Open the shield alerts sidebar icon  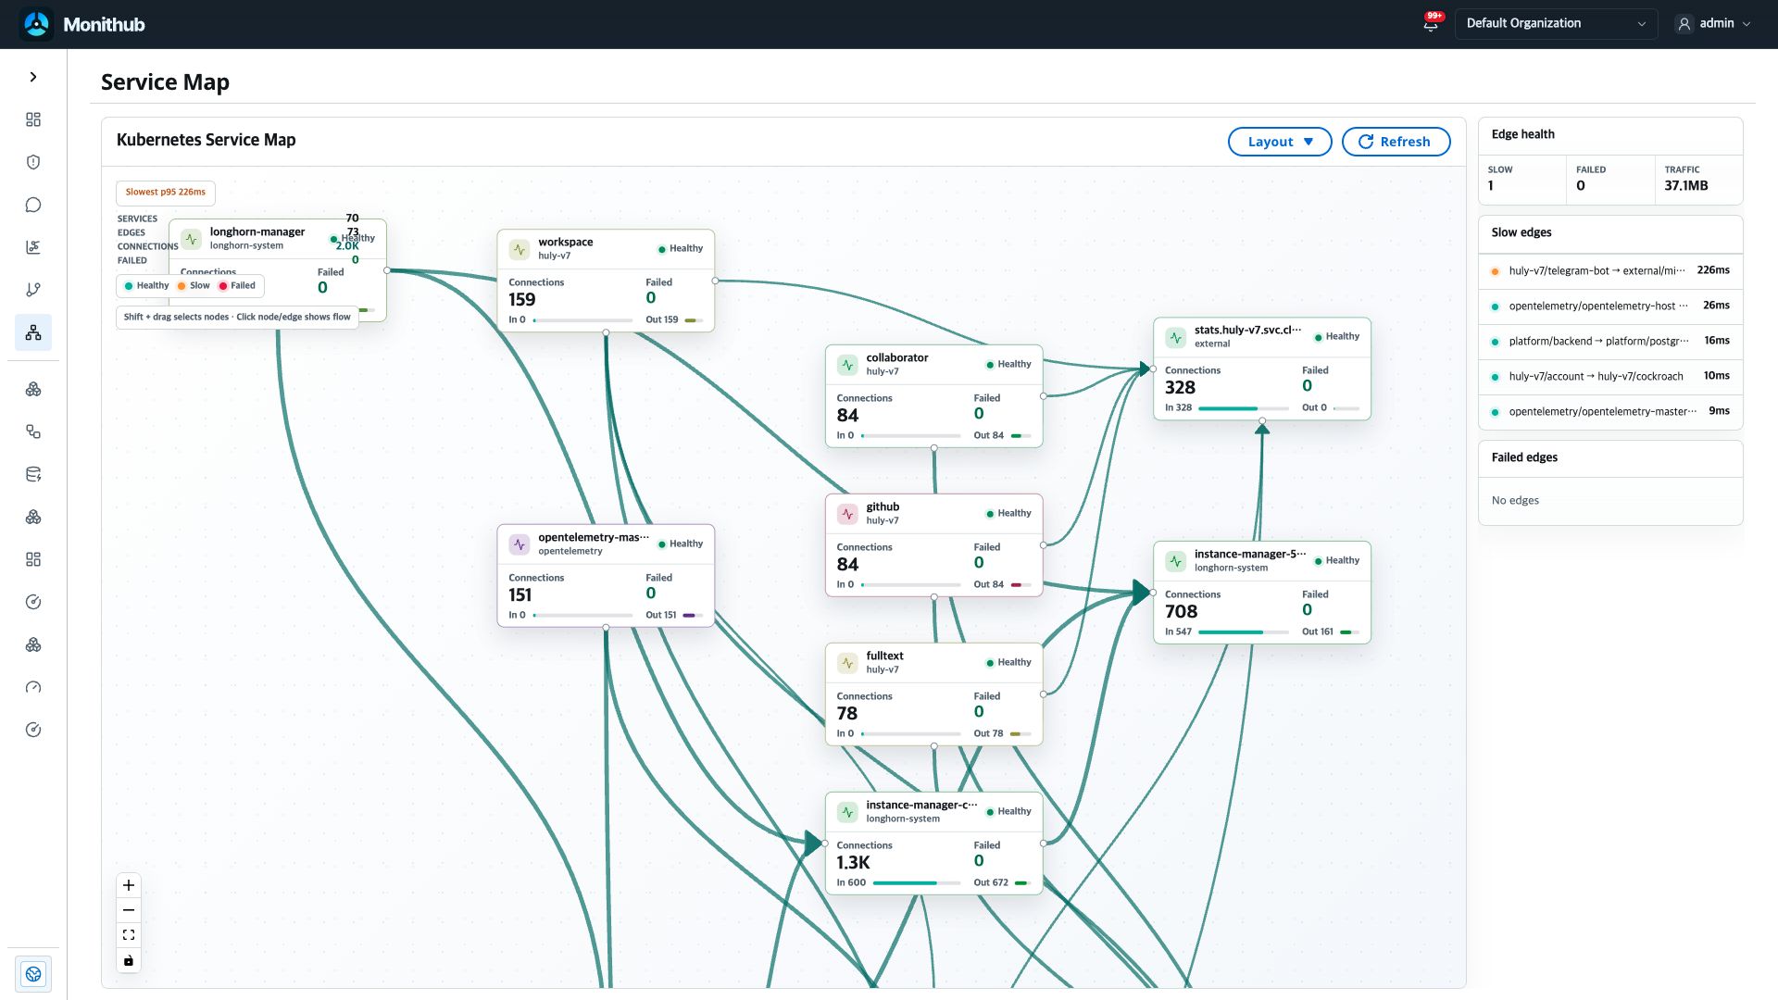33,162
